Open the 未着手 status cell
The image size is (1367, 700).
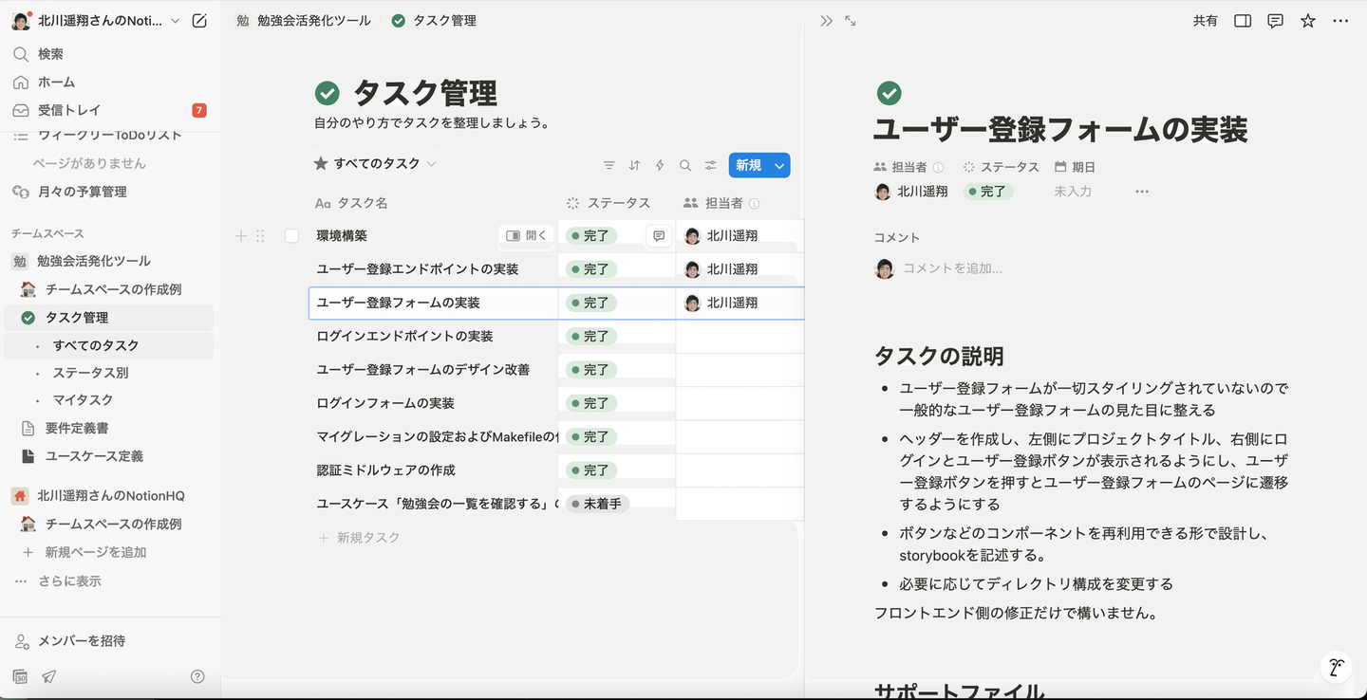(x=597, y=504)
